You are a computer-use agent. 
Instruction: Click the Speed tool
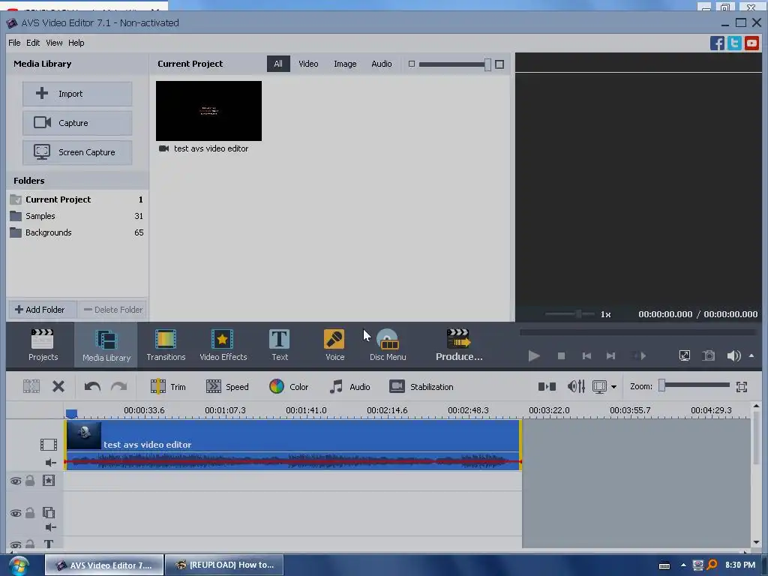pyautogui.click(x=227, y=386)
